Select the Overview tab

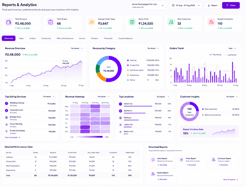pos(9,38)
